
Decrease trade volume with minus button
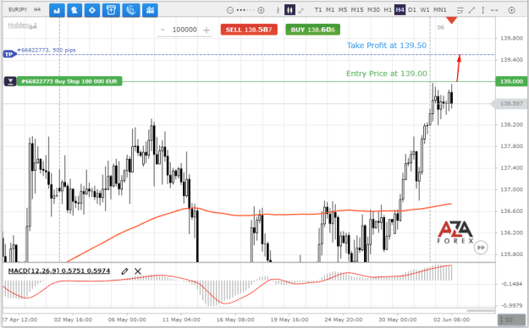(x=163, y=30)
